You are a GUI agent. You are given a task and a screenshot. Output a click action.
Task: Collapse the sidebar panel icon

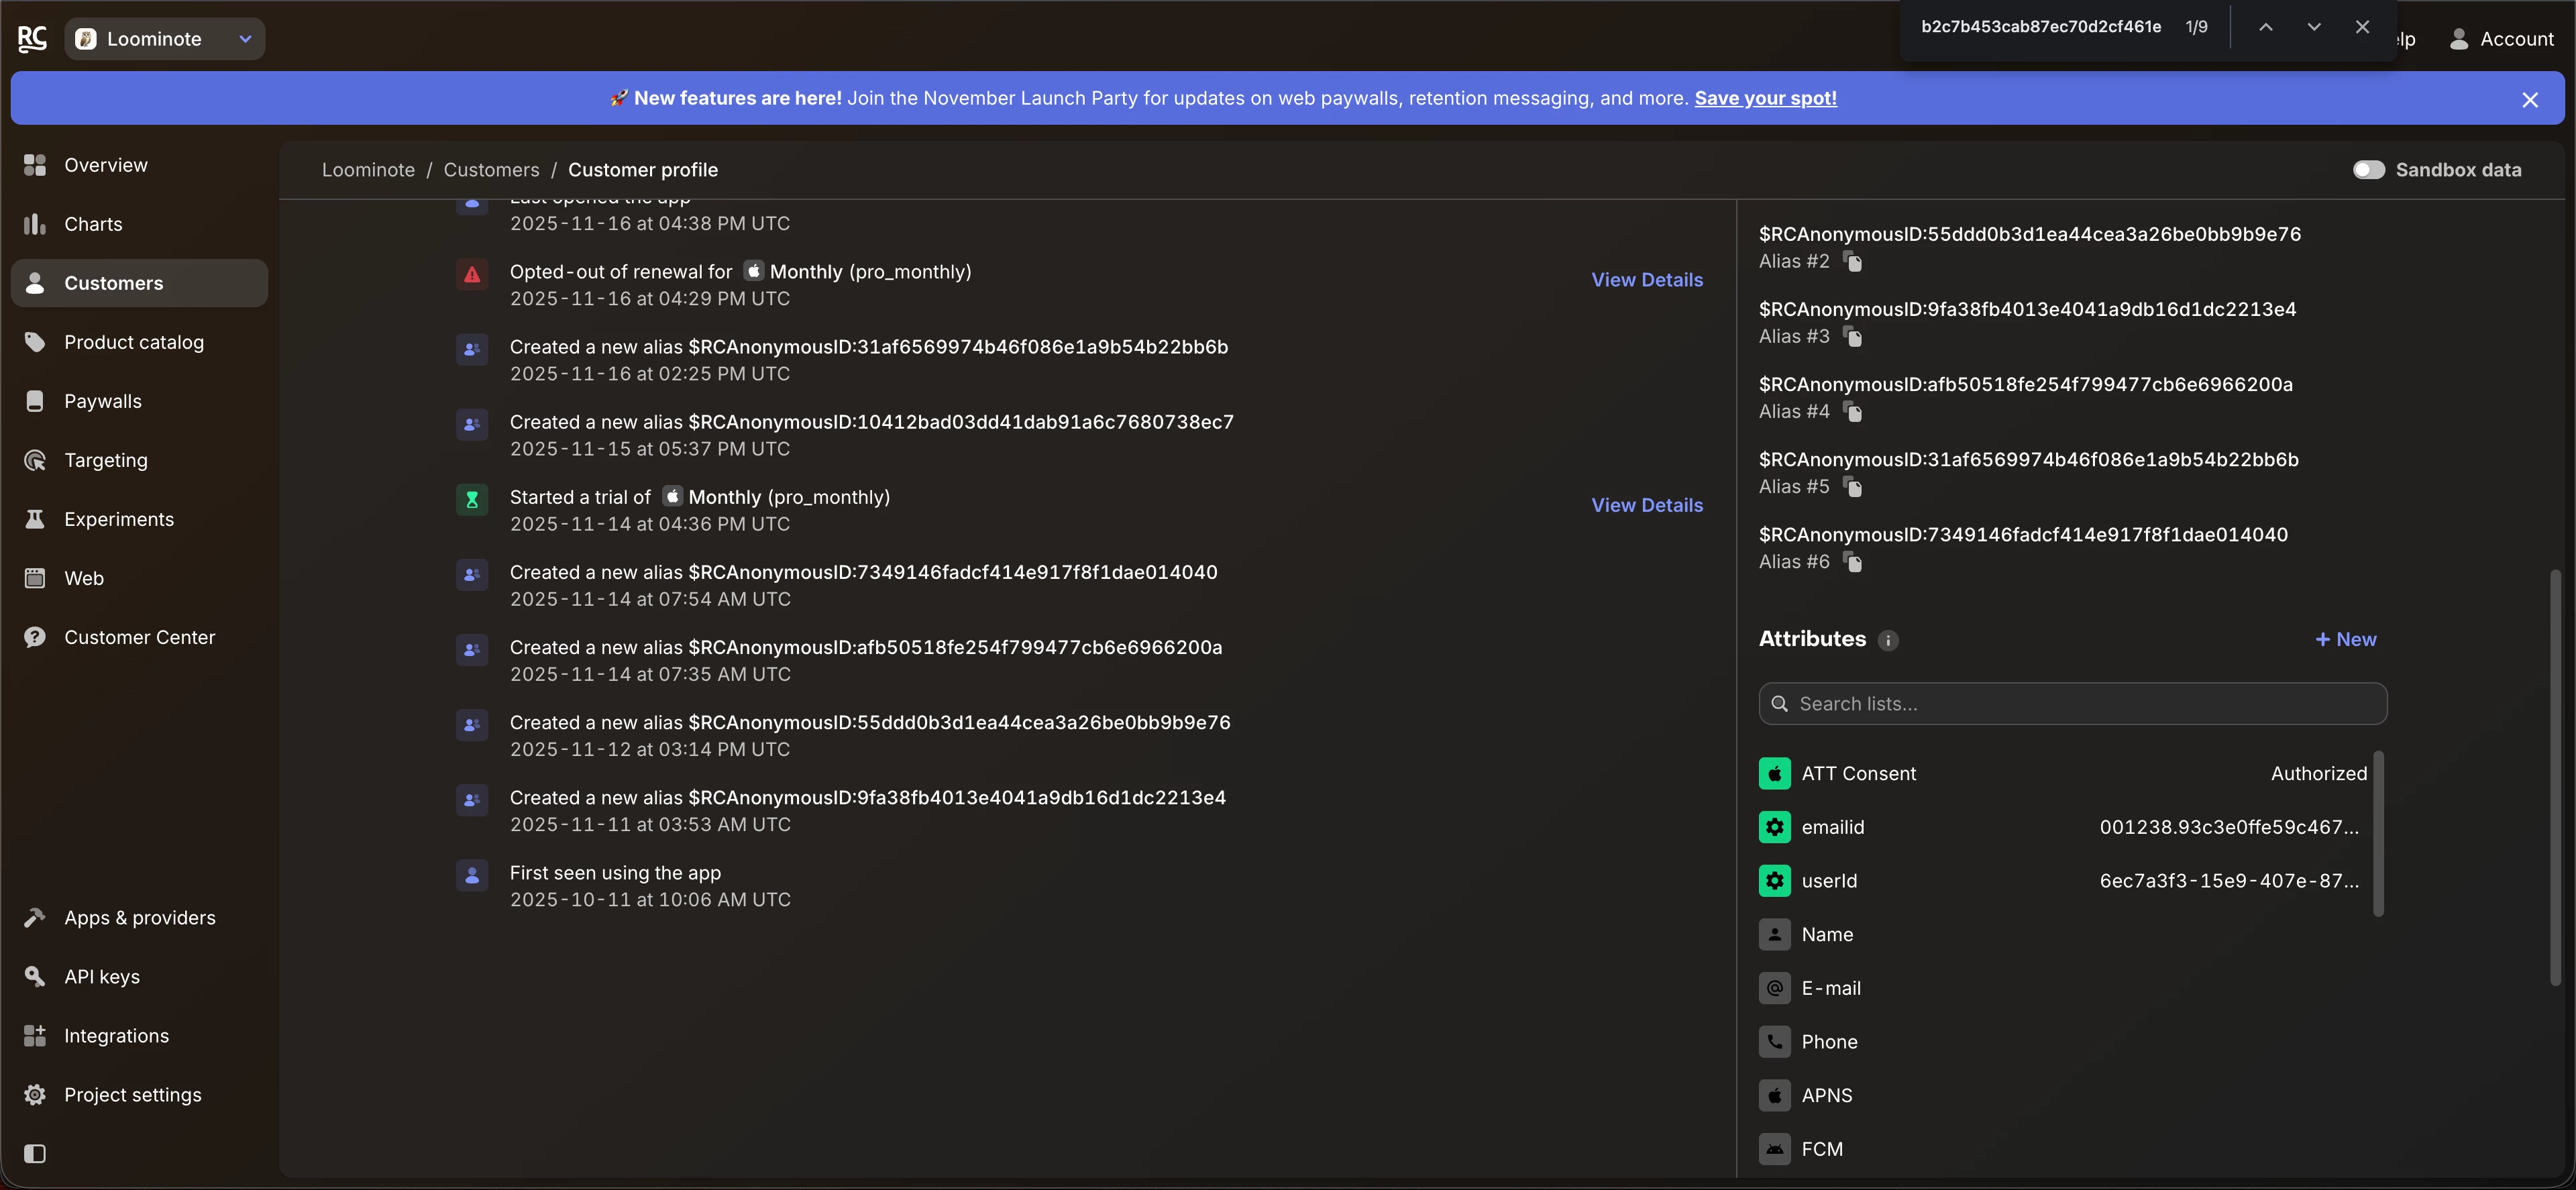(35, 1153)
